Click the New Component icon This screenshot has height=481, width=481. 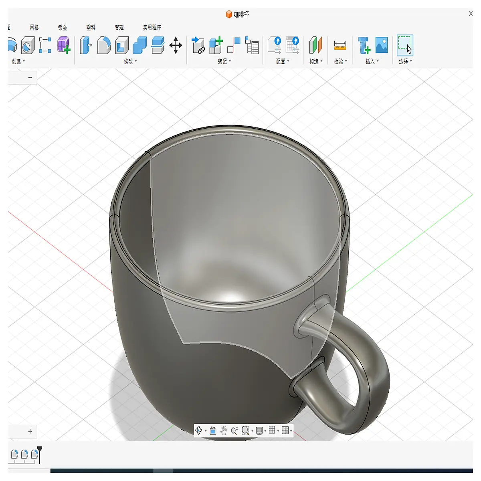tap(216, 45)
